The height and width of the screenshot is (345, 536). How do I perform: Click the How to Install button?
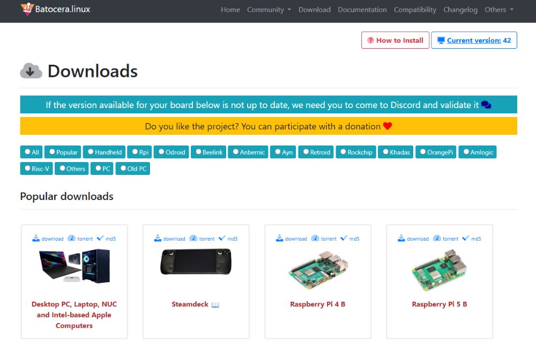pos(394,40)
